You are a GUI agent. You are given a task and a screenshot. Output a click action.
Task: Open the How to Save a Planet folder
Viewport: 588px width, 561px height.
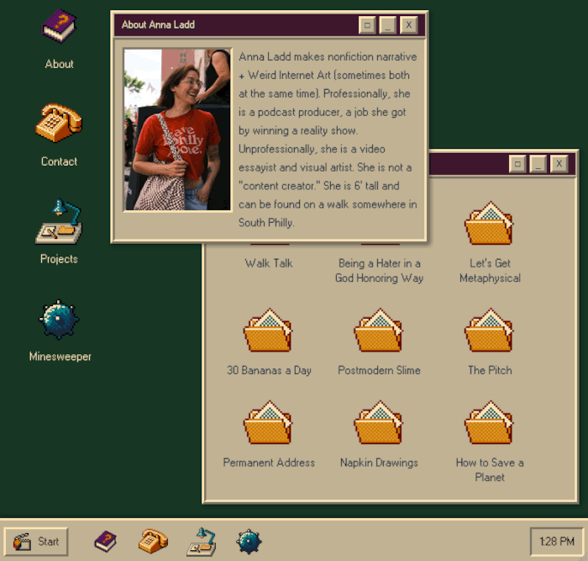pos(490,422)
